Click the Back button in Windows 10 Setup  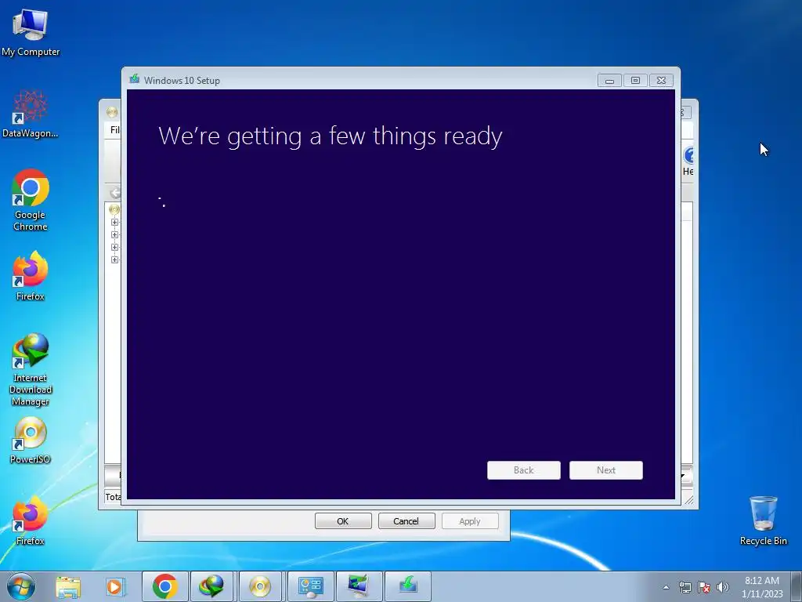(524, 470)
